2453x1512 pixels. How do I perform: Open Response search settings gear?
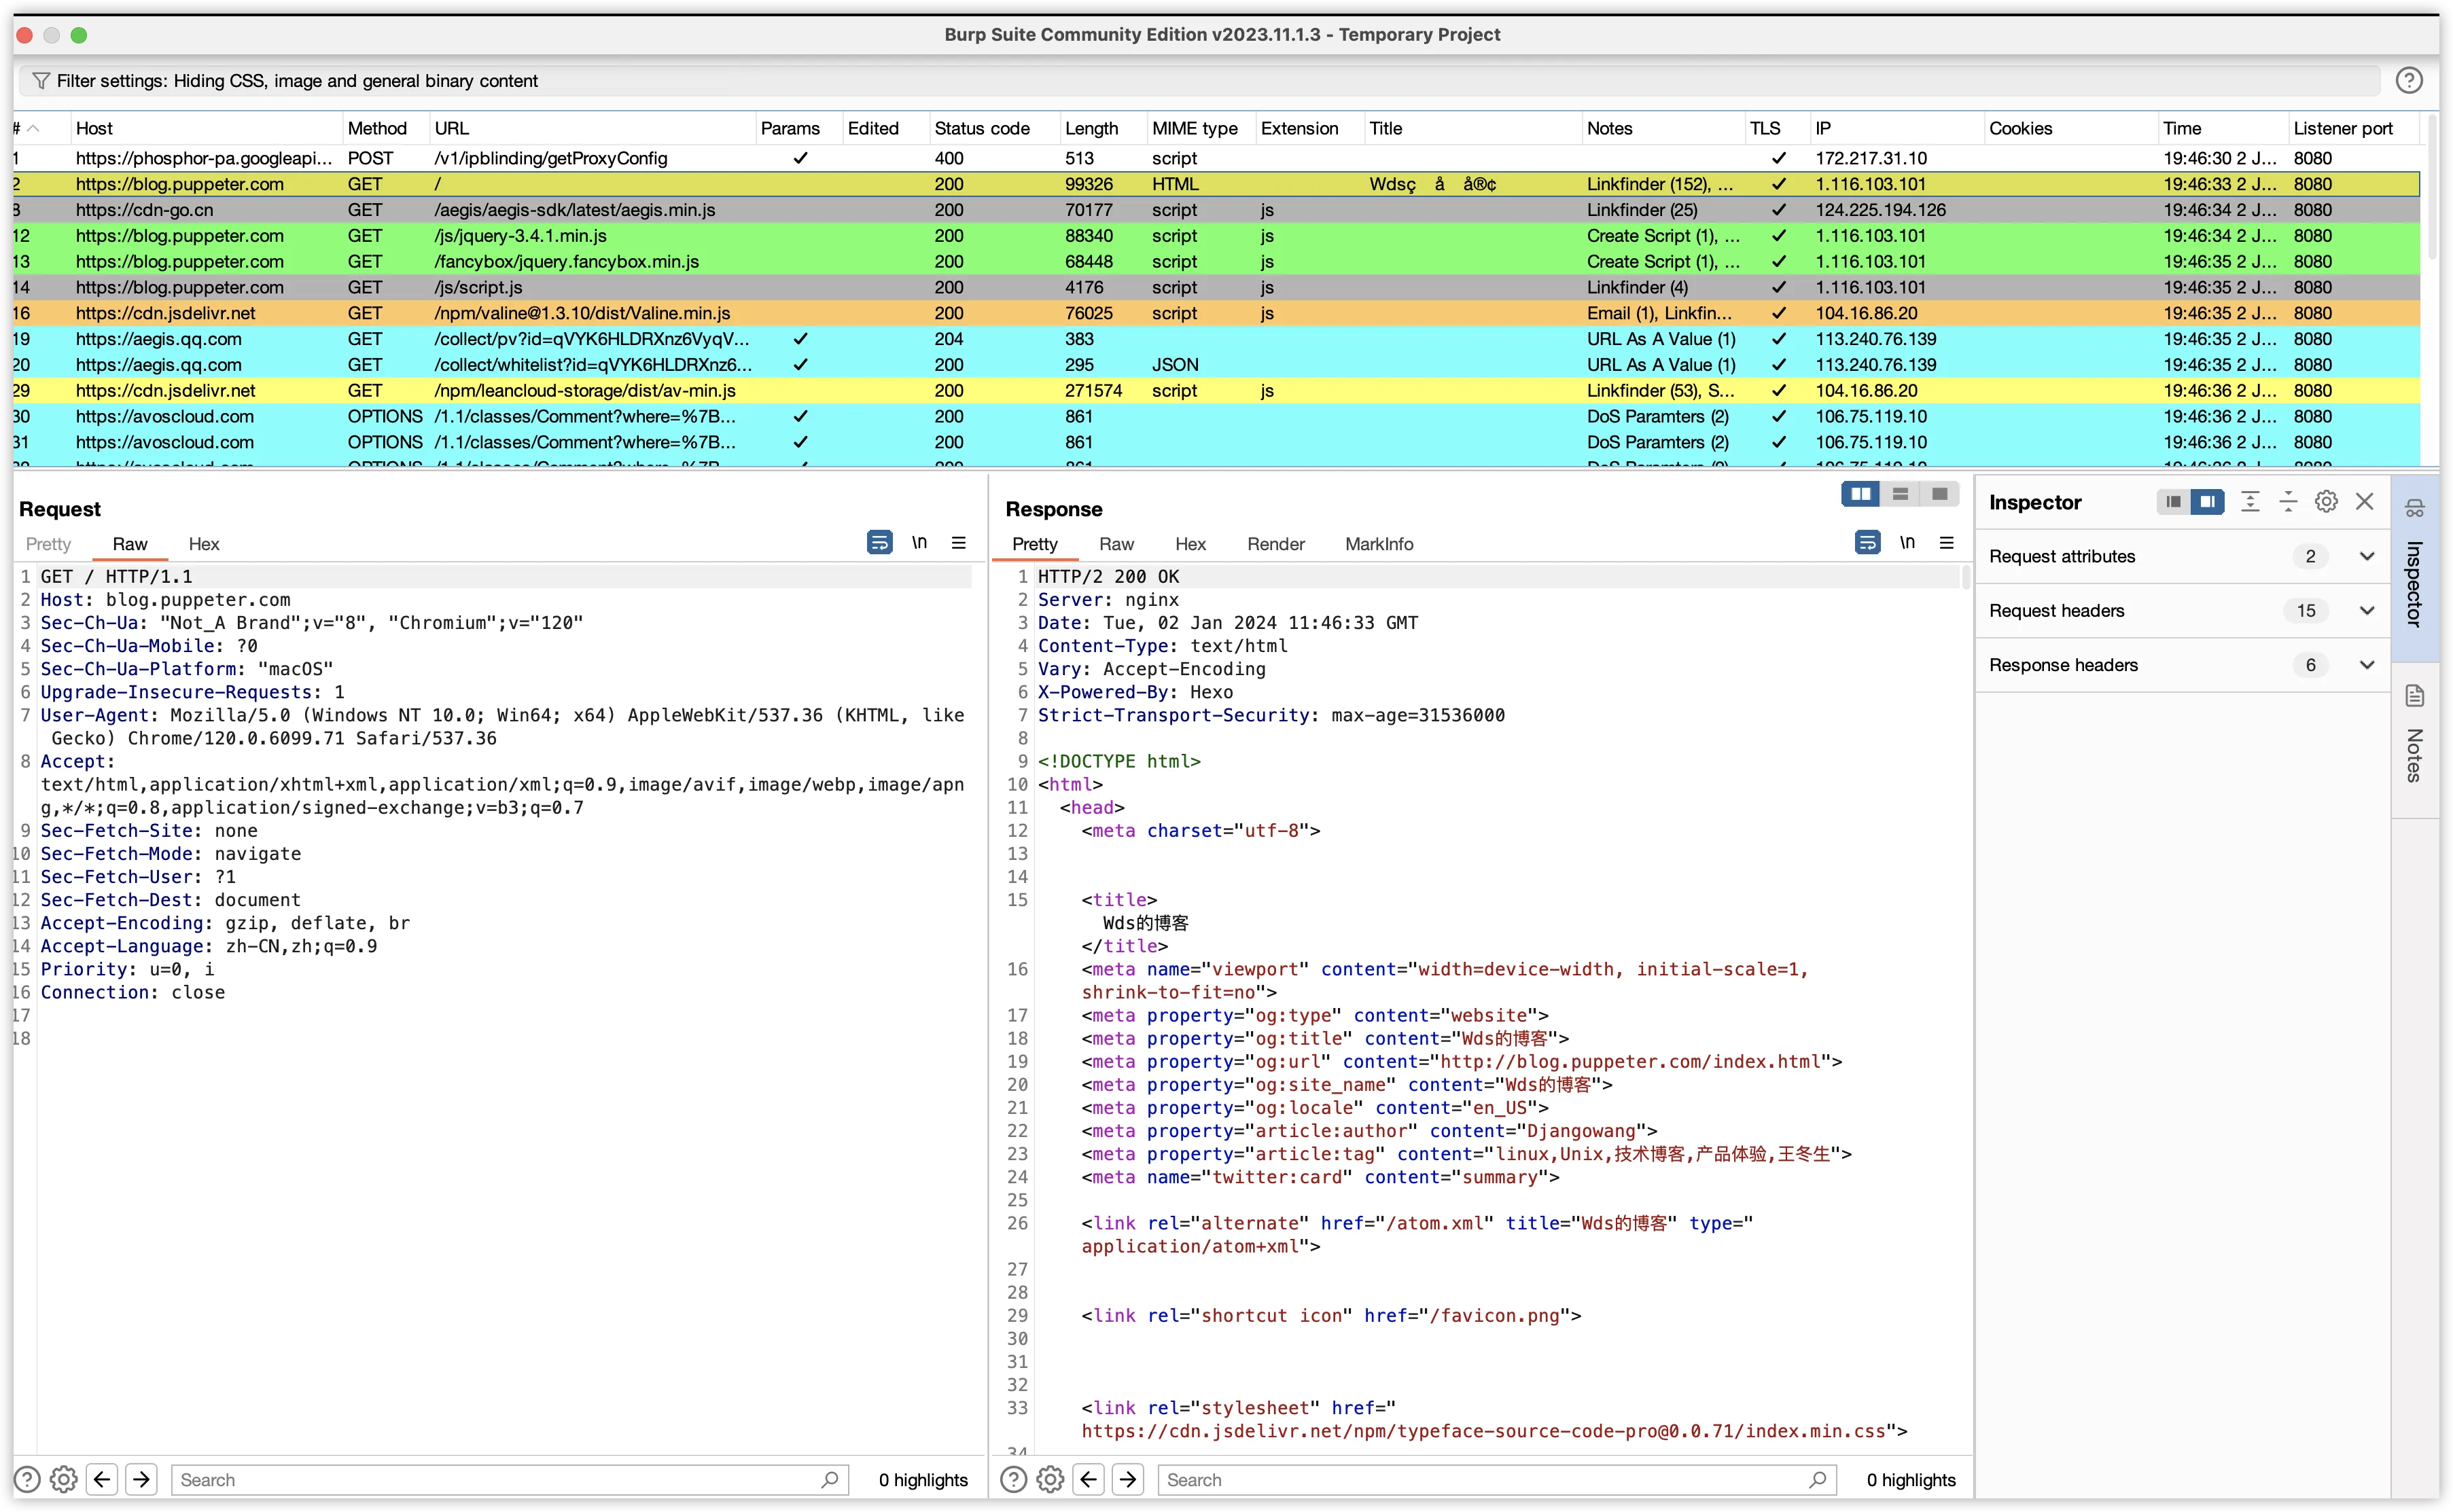pyautogui.click(x=1049, y=1479)
